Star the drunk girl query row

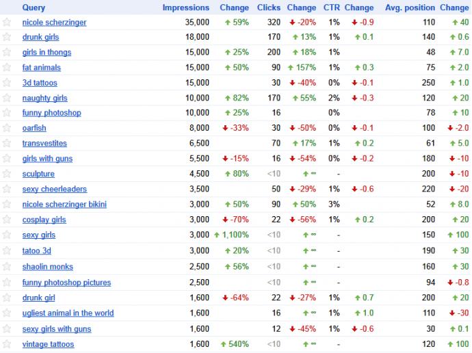click(7, 298)
